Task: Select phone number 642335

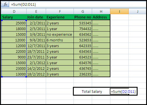Action: pos(83,46)
